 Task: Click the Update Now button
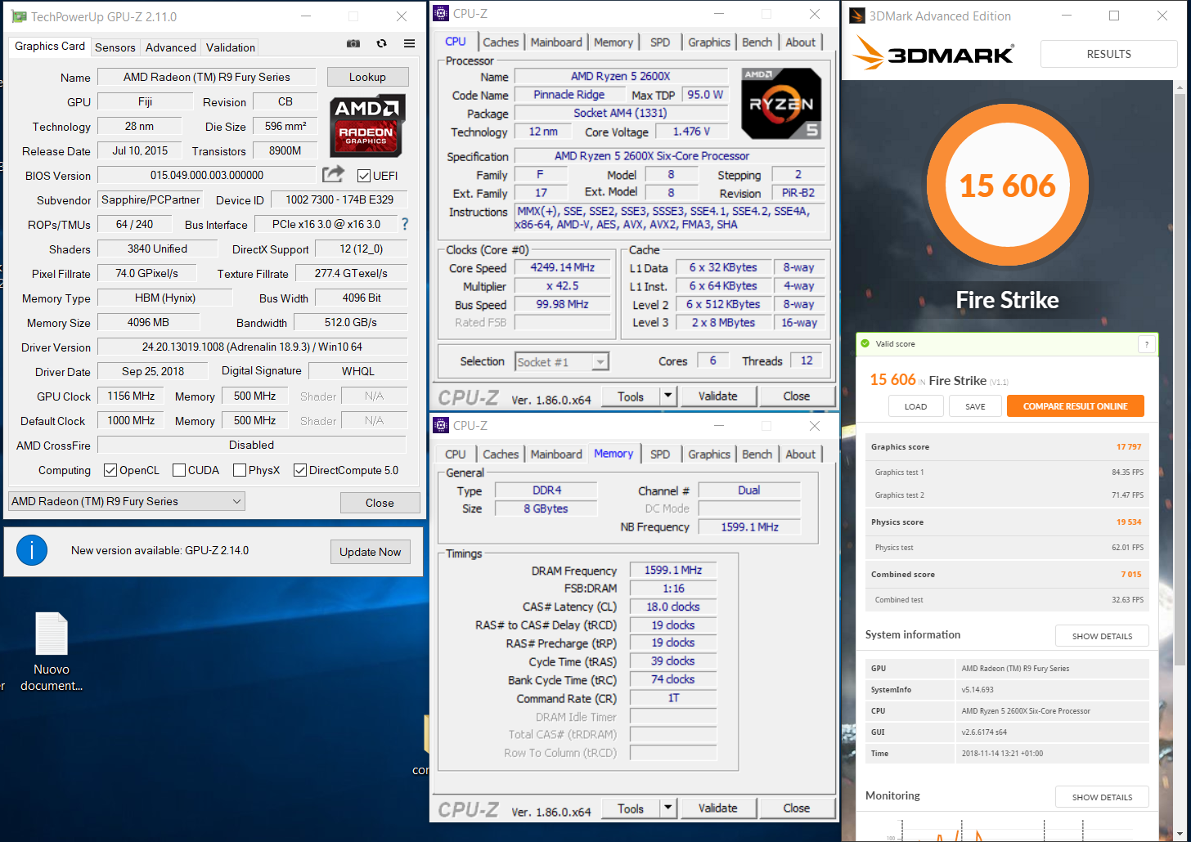pos(371,552)
